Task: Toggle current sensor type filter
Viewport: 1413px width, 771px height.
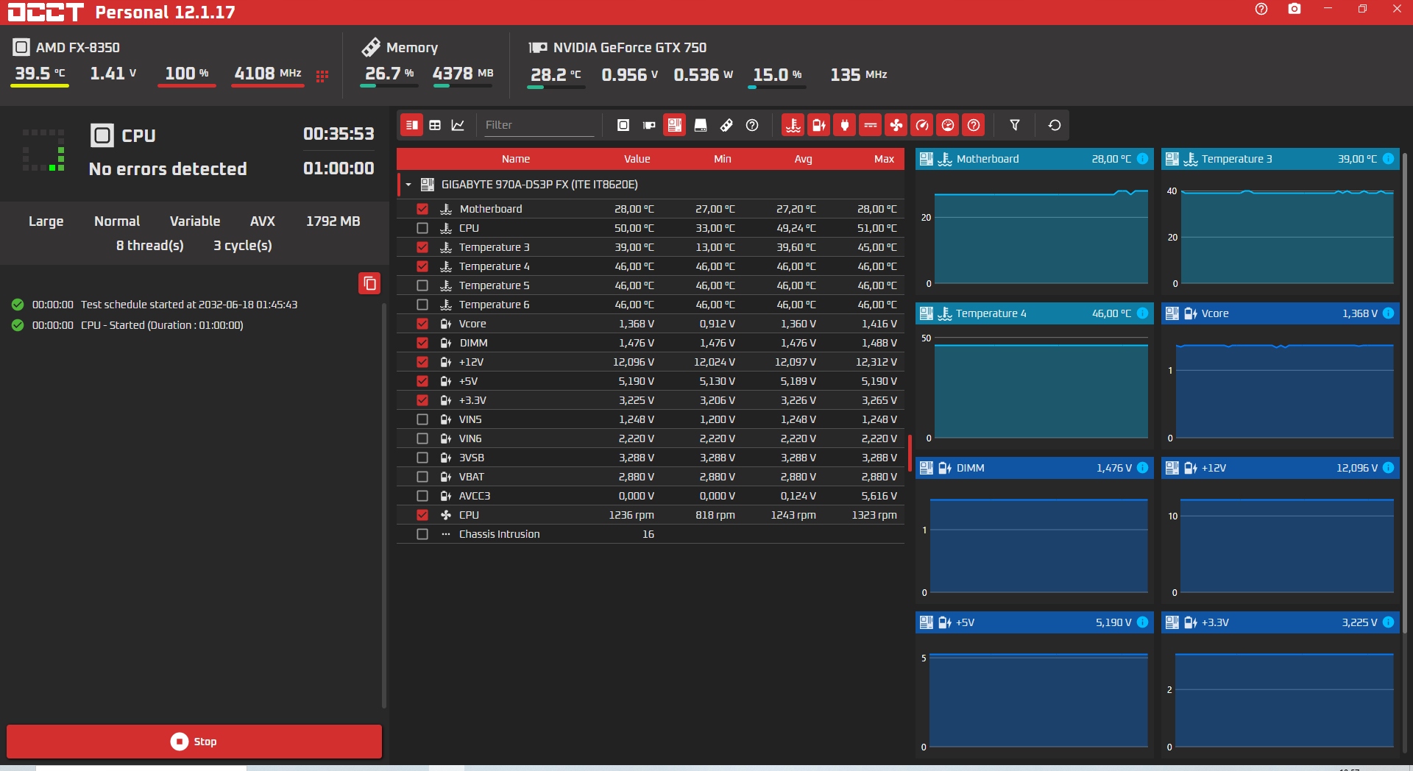Action: point(871,125)
